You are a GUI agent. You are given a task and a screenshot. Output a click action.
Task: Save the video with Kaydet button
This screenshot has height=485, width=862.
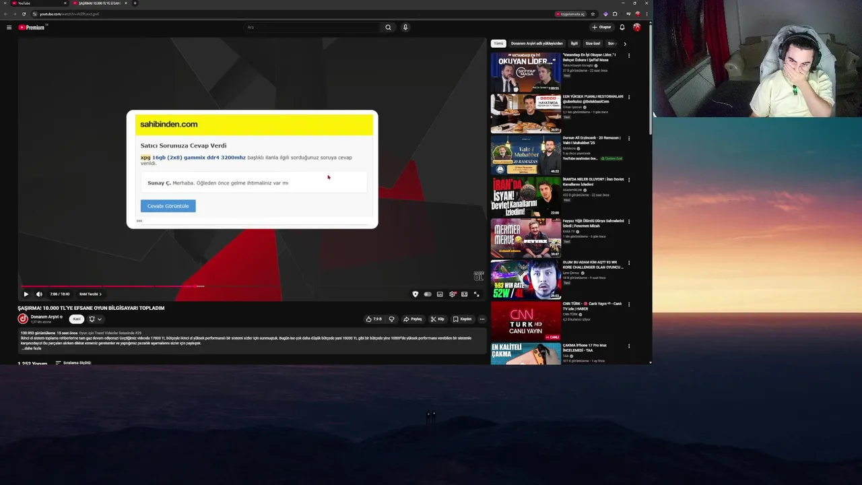pos(463,319)
